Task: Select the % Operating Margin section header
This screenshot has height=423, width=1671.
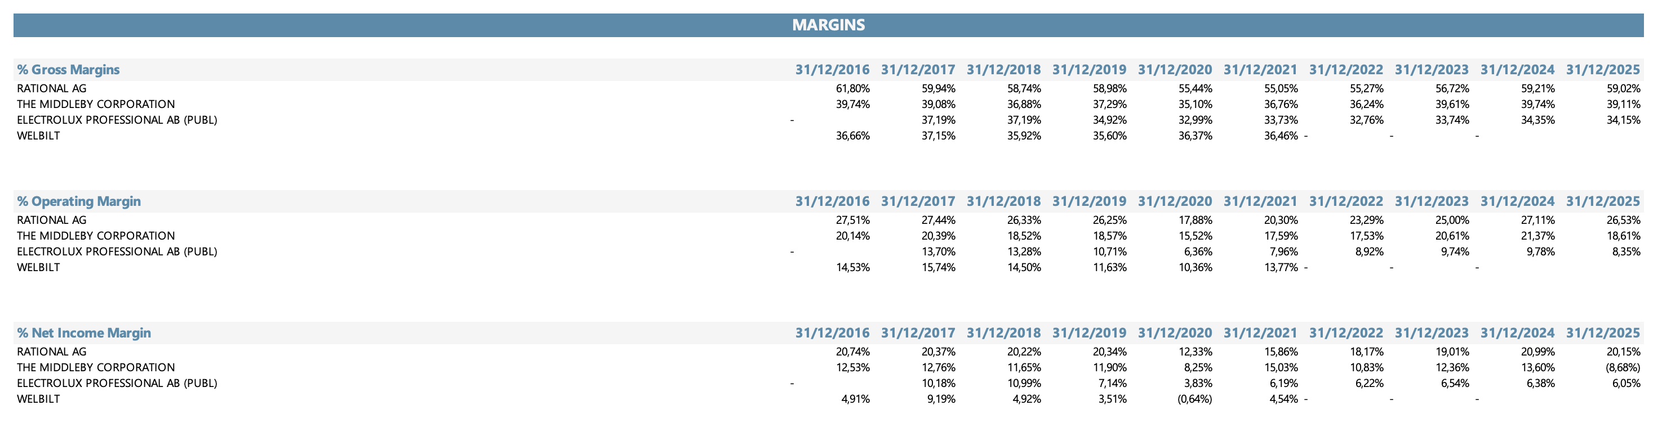Action: click(78, 201)
